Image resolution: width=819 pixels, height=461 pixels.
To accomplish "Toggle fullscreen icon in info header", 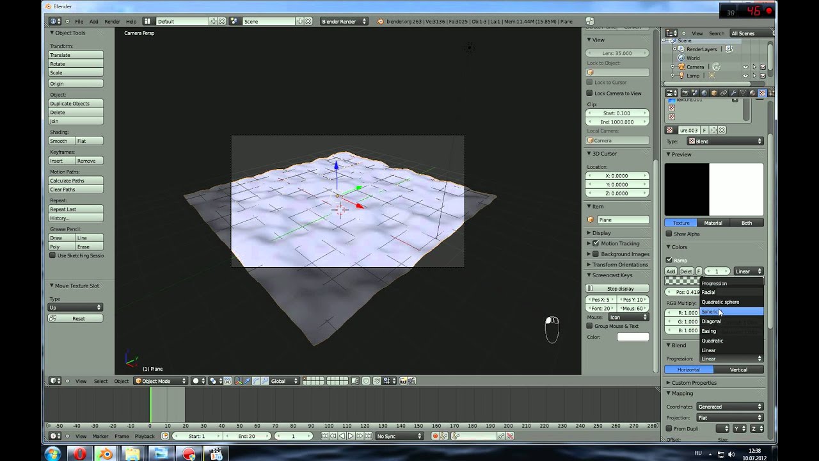I will click(x=589, y=21).
